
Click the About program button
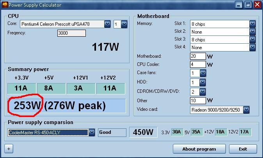[x=199, y=149]
